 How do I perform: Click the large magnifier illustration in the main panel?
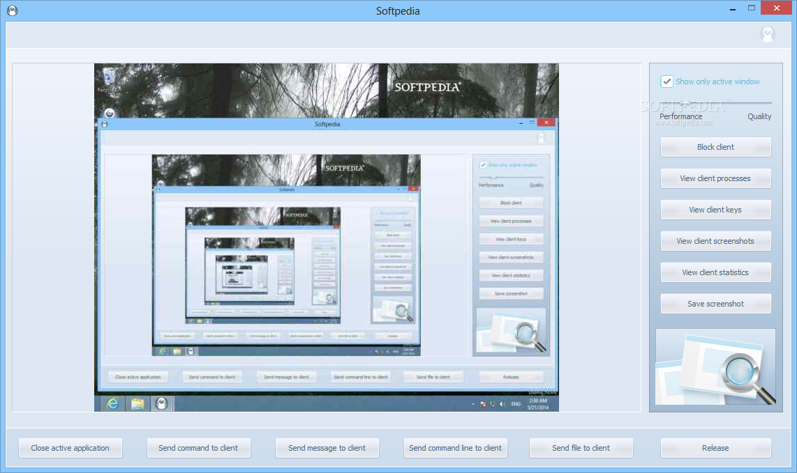pyautogui.click(x=715, y=366)
